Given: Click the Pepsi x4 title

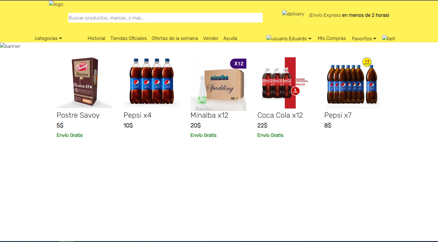Looking at the screenshot, I should pyautogui.click(x=137, y=115).
